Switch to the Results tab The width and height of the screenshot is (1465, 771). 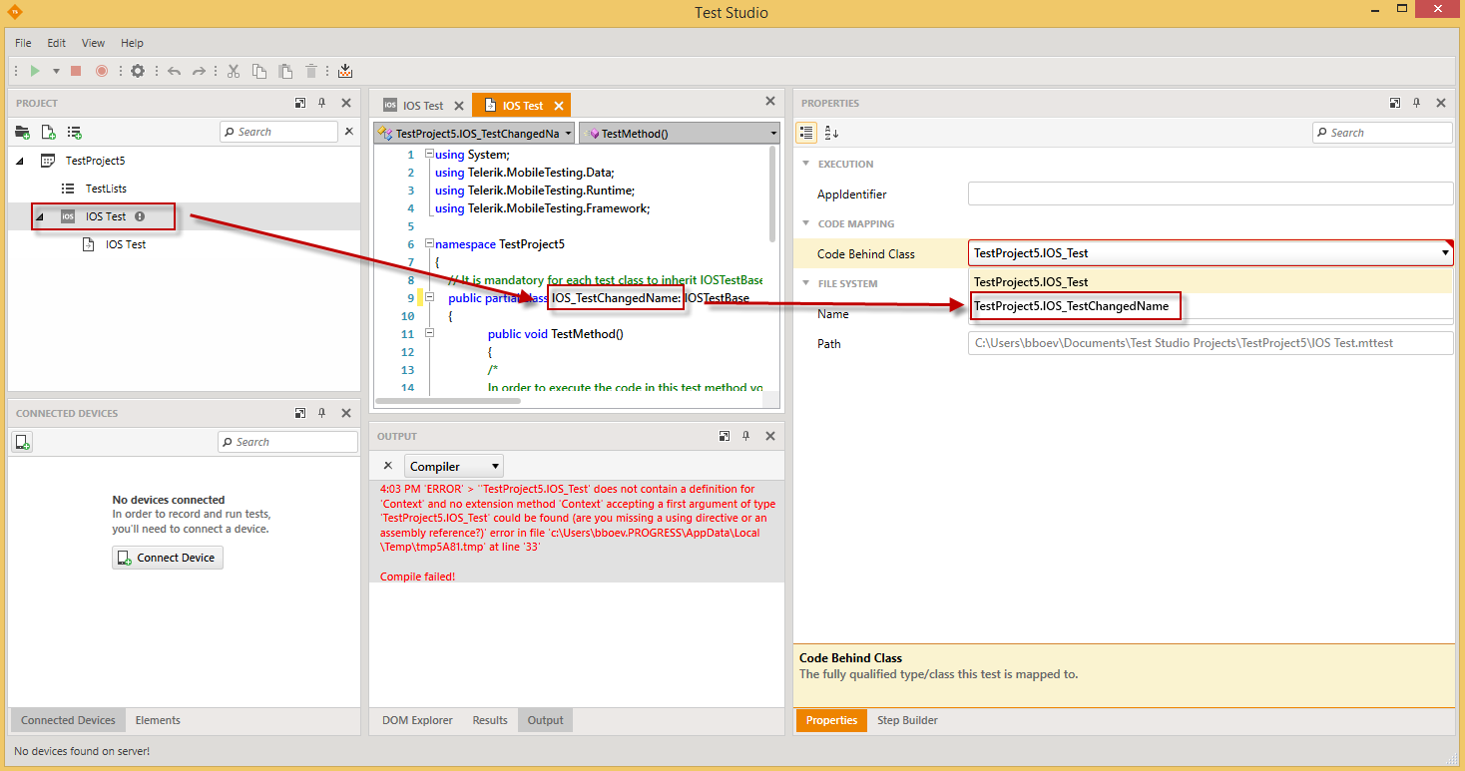[490, 720]
